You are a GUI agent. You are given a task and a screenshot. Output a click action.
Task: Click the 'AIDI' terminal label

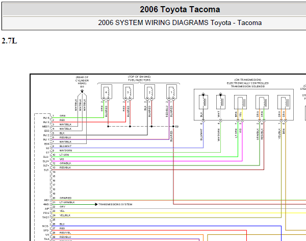(x=46, y=200)
